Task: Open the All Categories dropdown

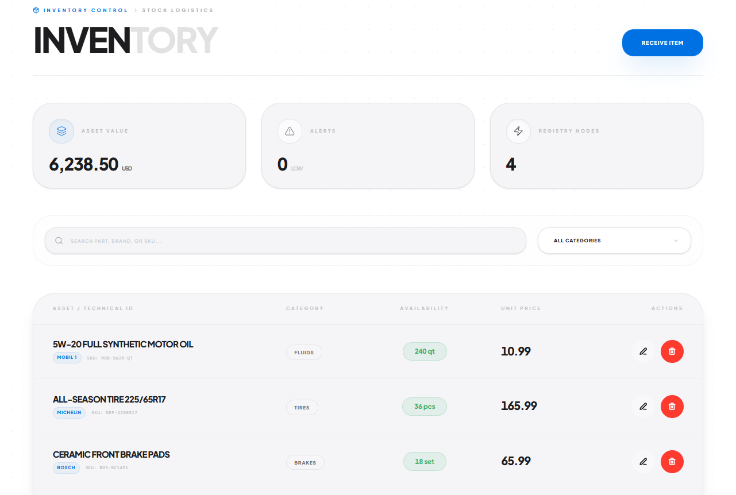Action: pyautogui.click(x=614, y=241)
